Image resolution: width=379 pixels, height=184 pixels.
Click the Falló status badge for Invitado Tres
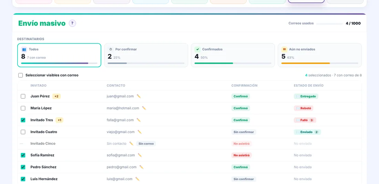pos(305,120)
